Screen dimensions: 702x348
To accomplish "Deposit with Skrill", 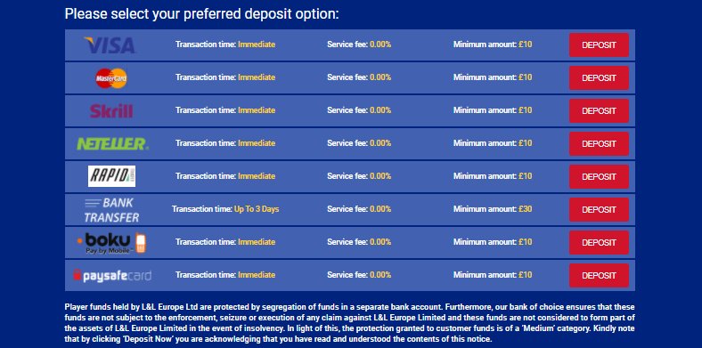I will [599, 111].
